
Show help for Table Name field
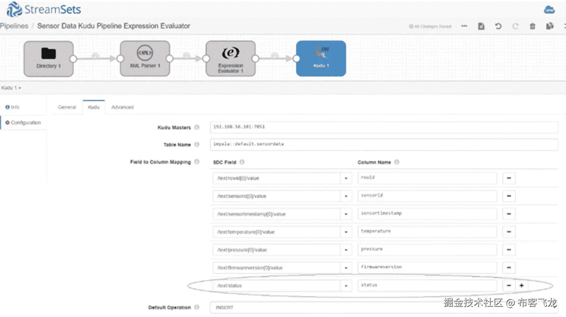(x=197, y=145)
